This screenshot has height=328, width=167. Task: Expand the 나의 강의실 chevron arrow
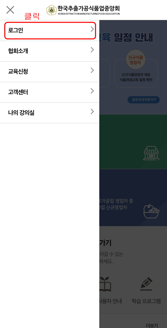[x=92, y=112]
